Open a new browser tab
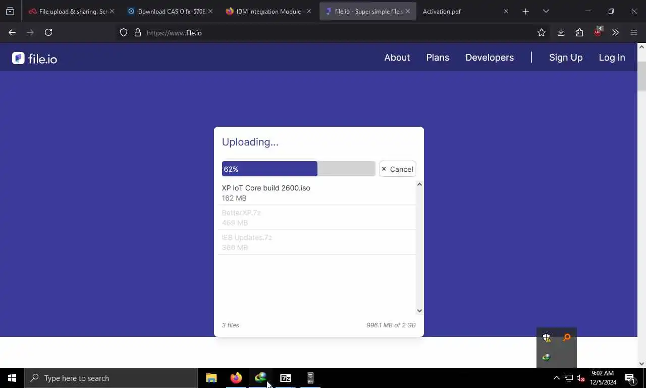This screenshot has height=388, width=646. click(x=525, y=11)
